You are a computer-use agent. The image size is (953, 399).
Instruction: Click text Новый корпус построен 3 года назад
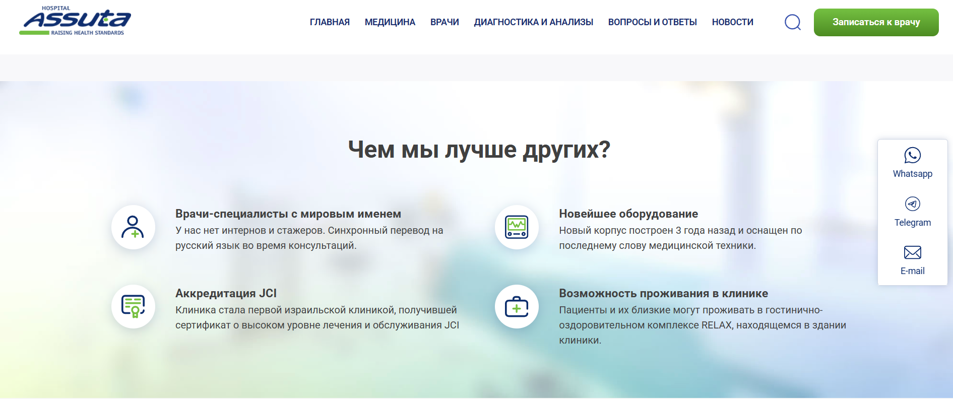[x=680, y=238]
